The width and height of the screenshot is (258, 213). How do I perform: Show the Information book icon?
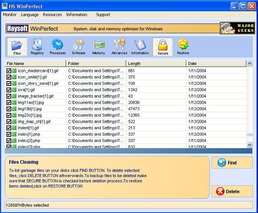pos(140,47)
